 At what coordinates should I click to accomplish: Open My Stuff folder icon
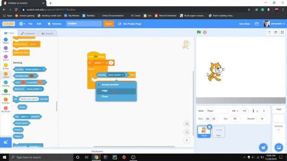point(257,24)
